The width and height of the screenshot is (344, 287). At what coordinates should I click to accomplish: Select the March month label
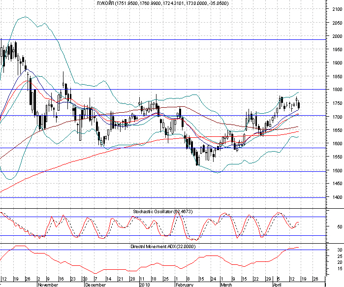[x=226, y=285]
